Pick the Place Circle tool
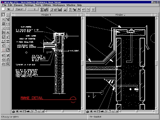160x120 pixels. (x=8, y=28)
